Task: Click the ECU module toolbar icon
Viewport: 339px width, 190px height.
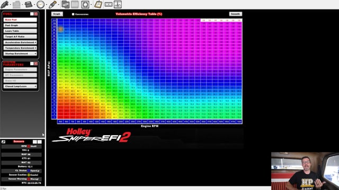Action: 28,4
